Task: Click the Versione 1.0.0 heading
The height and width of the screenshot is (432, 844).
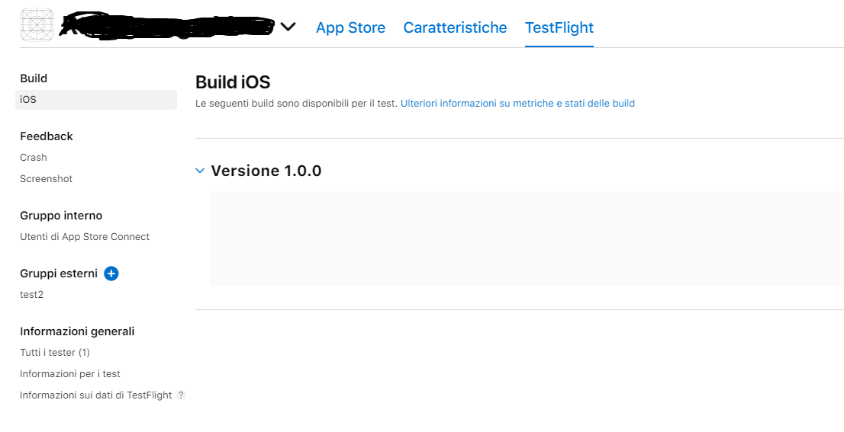Action: coord(266,171)
